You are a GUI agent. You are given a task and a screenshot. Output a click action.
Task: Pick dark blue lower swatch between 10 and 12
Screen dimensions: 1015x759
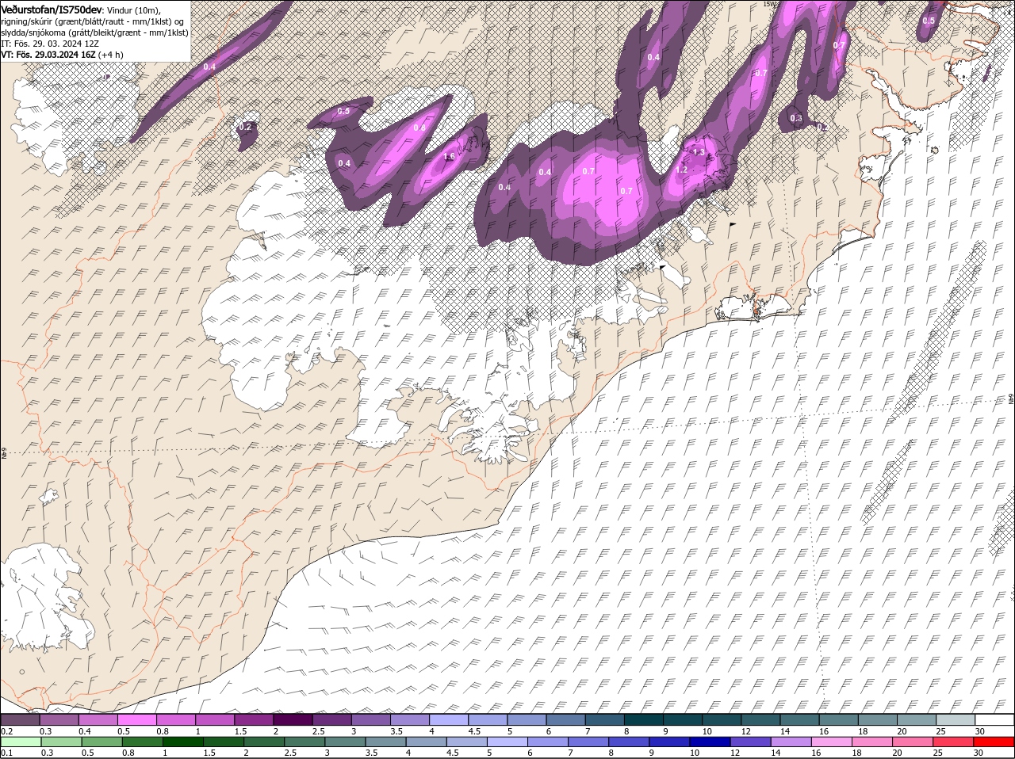[x=709, y=742]
